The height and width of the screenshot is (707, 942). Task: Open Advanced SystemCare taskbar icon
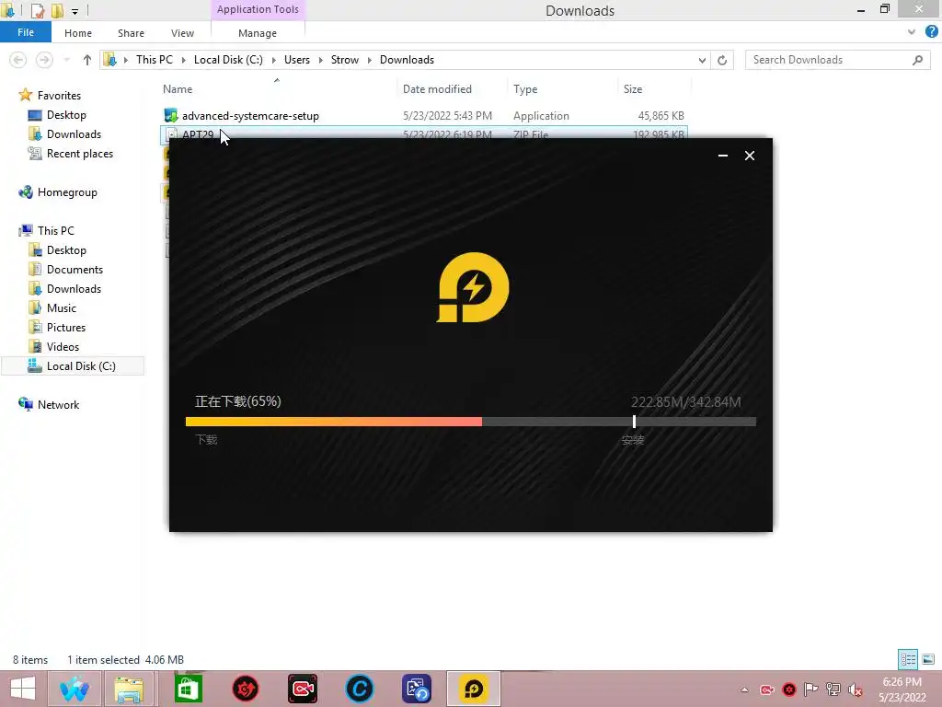pos(360,689)
